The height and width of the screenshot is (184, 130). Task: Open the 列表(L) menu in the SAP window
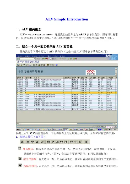20,56
